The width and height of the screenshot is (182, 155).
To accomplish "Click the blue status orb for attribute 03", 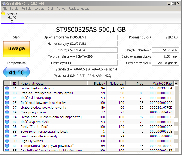I will [7, 93].
